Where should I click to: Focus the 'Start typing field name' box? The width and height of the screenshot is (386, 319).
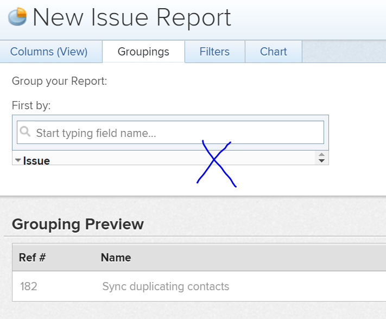coord(174,133)
